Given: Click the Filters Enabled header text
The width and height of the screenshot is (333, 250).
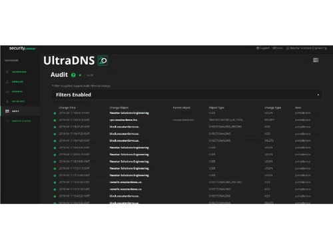Looking at the screenshot, I should 73,95.
